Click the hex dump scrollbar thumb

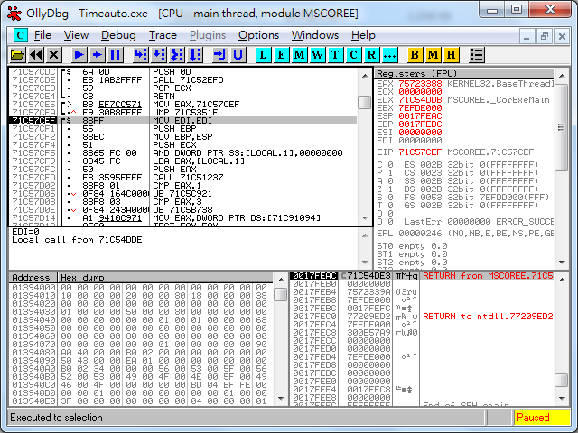click(281, 294)
